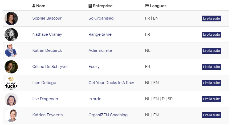Select the Get Your Ducks logo thumbnail

pos(11,83)
